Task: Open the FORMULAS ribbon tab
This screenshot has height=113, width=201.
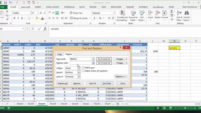Action: [x=69, y=7]
